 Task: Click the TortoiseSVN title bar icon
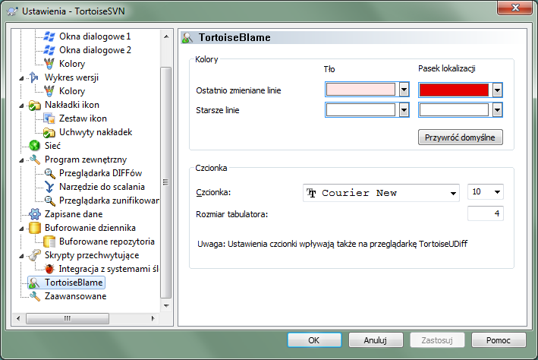[x=12, y=11]
